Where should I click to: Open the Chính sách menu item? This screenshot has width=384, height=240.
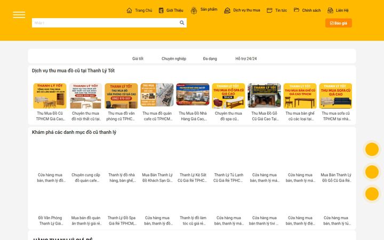pyautogui.click(x=311, y=10)
